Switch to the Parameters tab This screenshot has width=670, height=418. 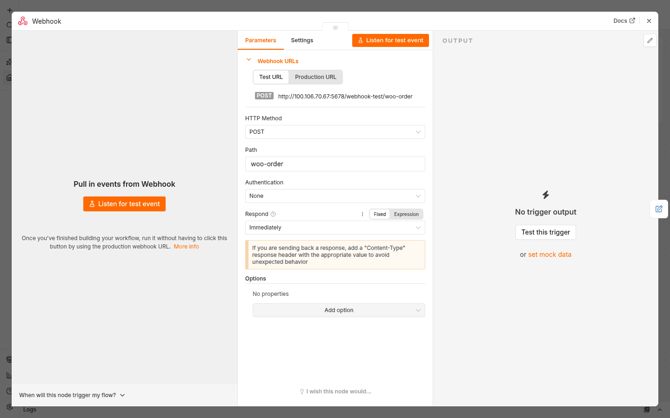pyautogui.click(x=261, y=40)
